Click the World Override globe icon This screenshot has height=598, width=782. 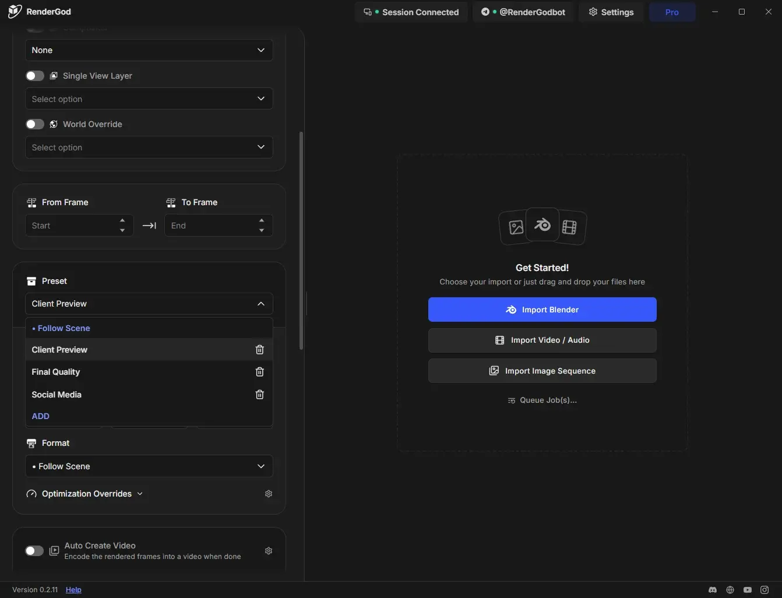(x=54, y=124)
